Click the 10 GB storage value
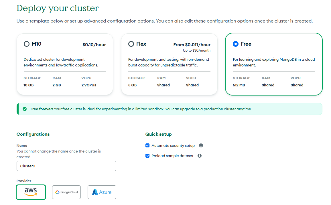Screen dimensions: 331x205 [x=29, y=85]
